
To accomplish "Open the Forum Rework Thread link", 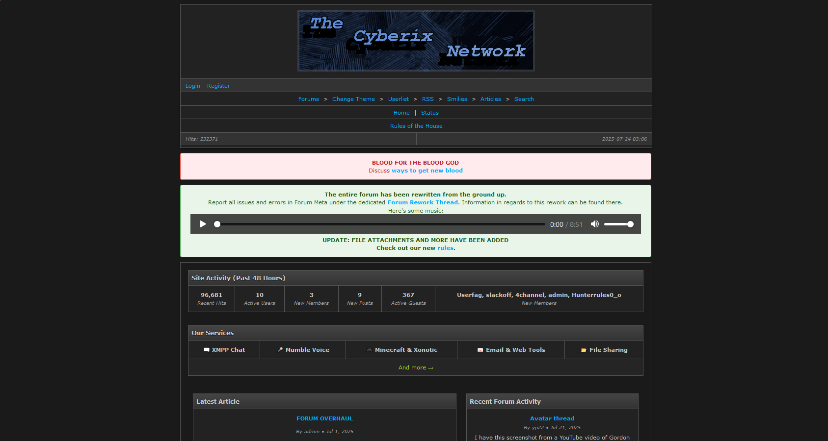I will pyautogui.click(x=423, y=202).
